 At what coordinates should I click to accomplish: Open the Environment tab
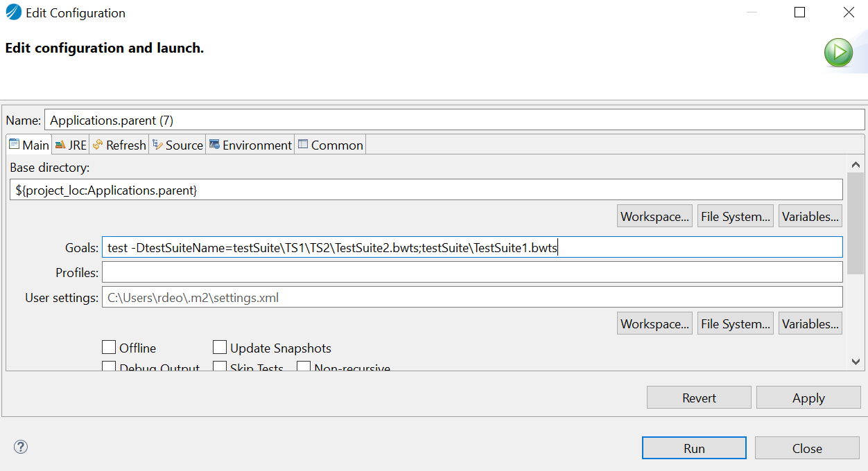tap(250, 145)
